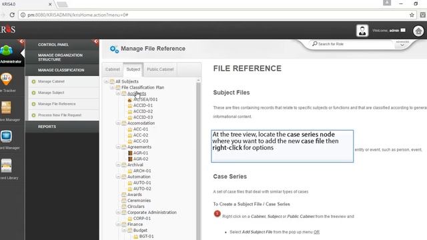This screenshot has width=427, height=240.
Task: Collapse the Automation tree node
Action: pos(119,177)
